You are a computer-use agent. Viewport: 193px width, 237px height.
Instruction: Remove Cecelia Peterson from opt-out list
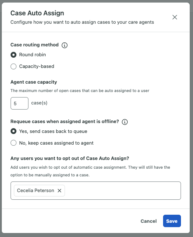coord(59,191)
